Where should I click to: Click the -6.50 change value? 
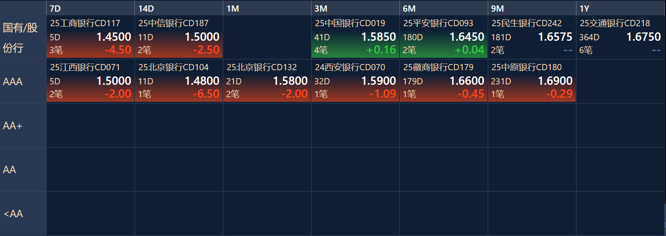206,94
